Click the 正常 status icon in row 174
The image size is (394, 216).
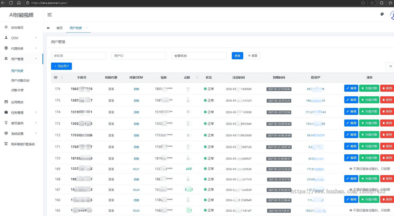(205, 112)
